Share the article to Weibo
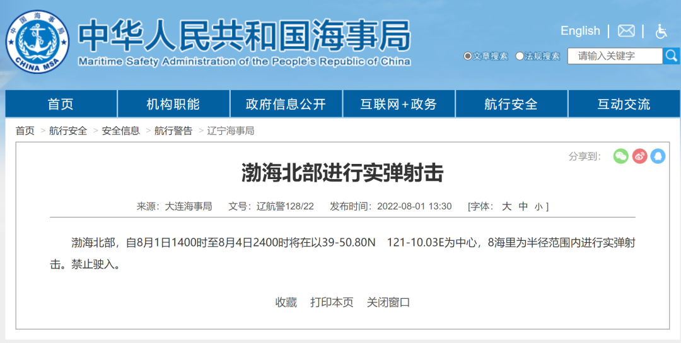Screen dimensions: 681x343 [x=639, y=156]
